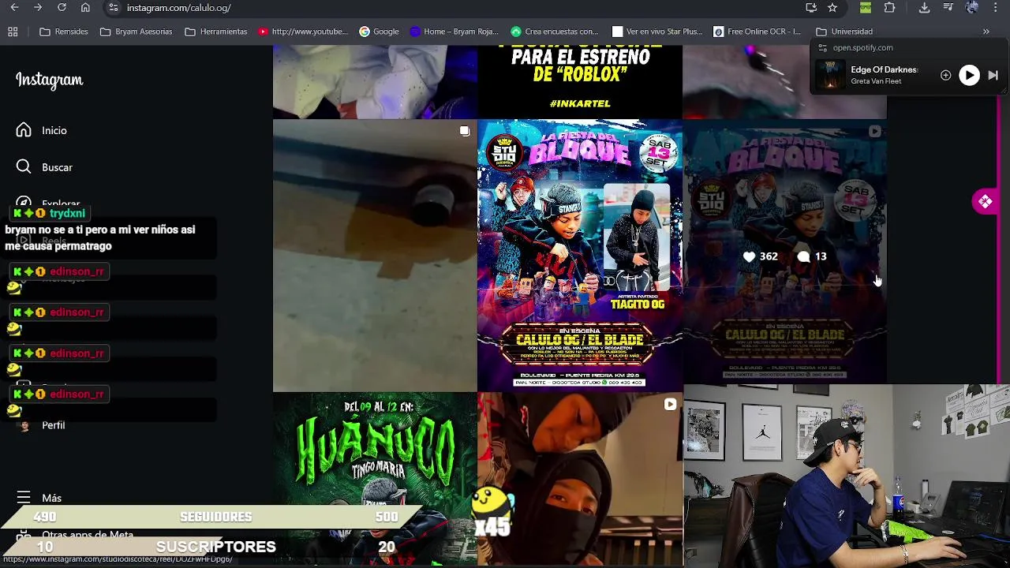Open the Universidad bookmark folder

(x=844, y=32)
